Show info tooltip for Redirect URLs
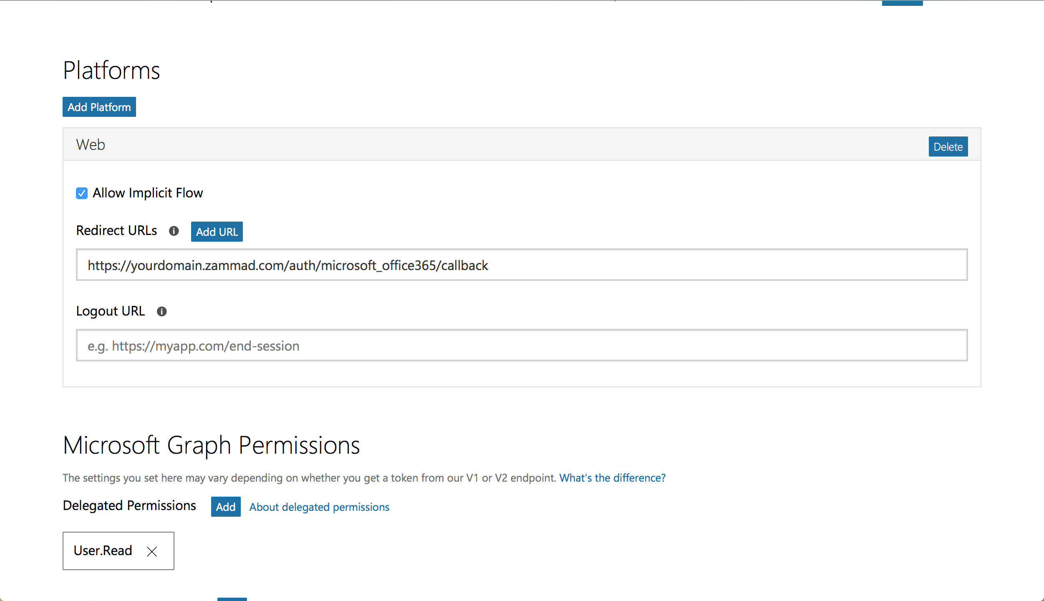Image resolution: width=1044 pixels, height=601 pixels. [x=174, y=231]
